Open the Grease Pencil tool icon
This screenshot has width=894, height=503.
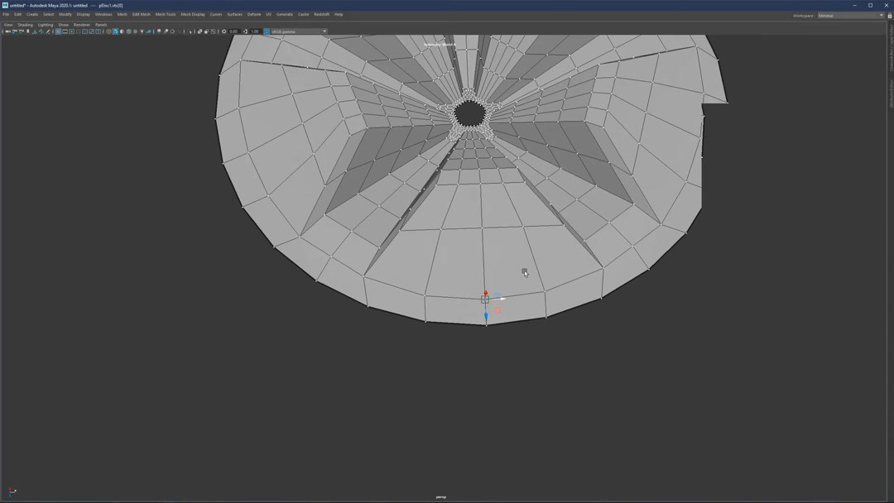tap(49, 31)
